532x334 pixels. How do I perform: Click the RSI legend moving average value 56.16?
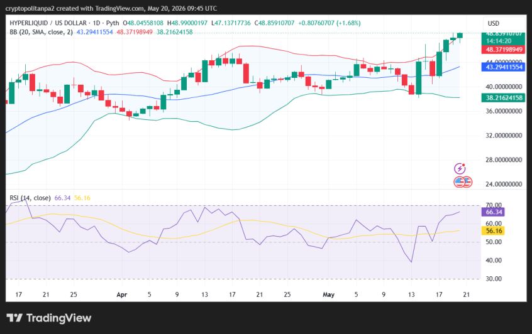[x=82, y=198]
